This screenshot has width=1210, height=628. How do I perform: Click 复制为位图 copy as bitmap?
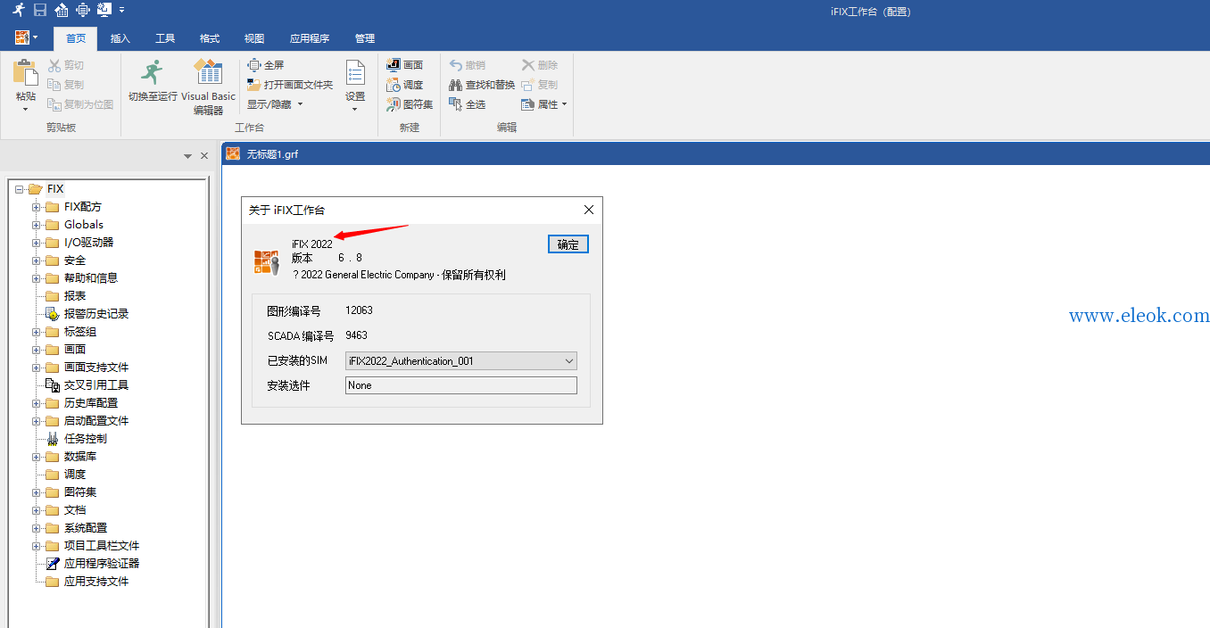pyautogui.click(x=80, y=104)
